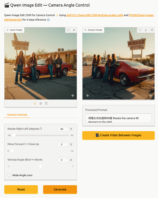Viewport: 158px width, 198px height.
Task: Click the Reset button
Action: click(21, 189)
